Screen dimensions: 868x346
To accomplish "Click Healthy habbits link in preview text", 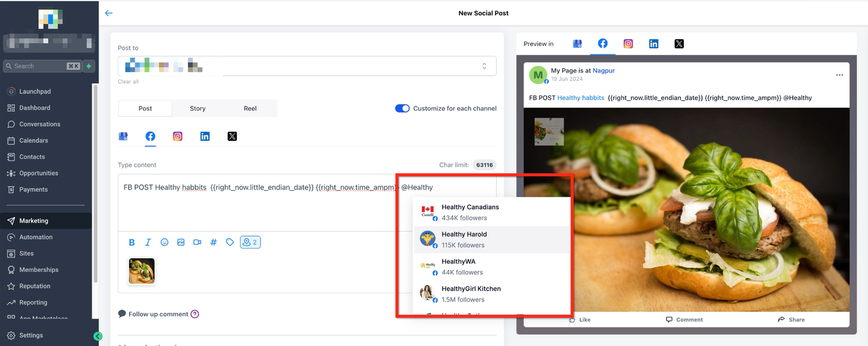I will click(x=581, y=98).
